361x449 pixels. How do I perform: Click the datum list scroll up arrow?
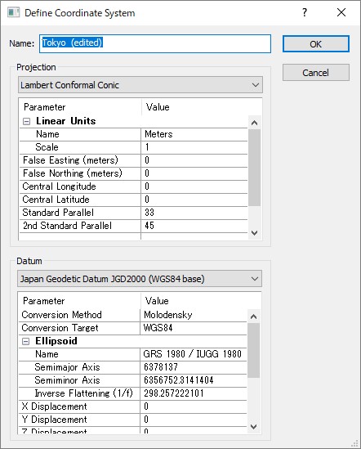253,317
